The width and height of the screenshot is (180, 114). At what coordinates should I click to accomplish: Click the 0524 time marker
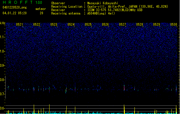pos(71,24)
